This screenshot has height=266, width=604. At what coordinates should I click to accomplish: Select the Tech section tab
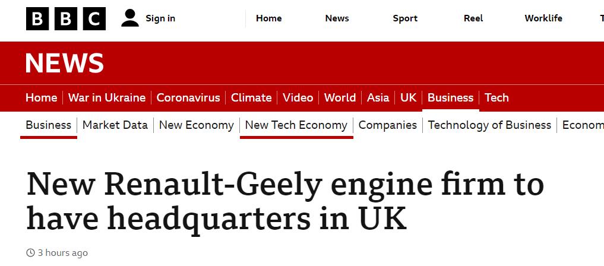tap(497, 98)
